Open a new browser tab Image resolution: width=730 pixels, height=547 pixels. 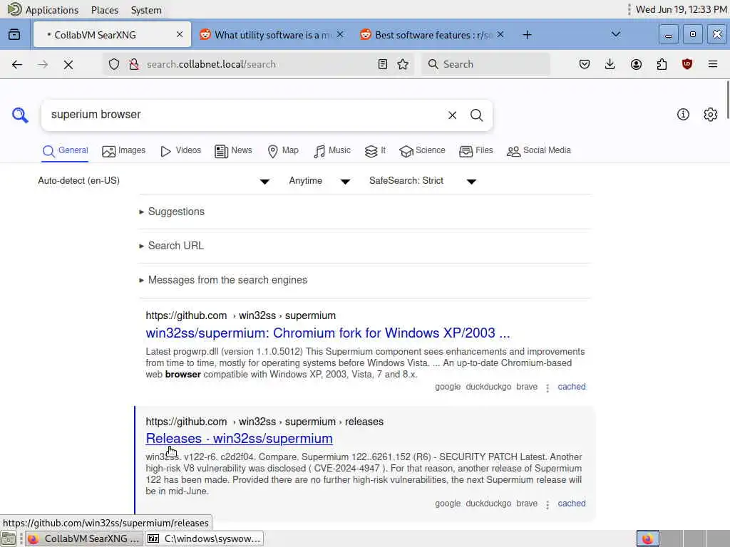(527, 35)
